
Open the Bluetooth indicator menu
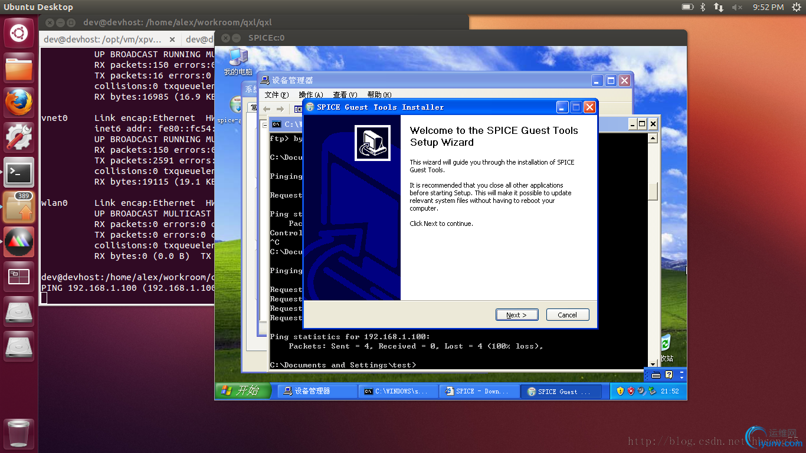[x=703, y=7]
